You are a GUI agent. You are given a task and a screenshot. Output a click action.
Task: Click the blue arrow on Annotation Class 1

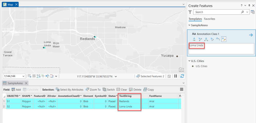(251, 35)
